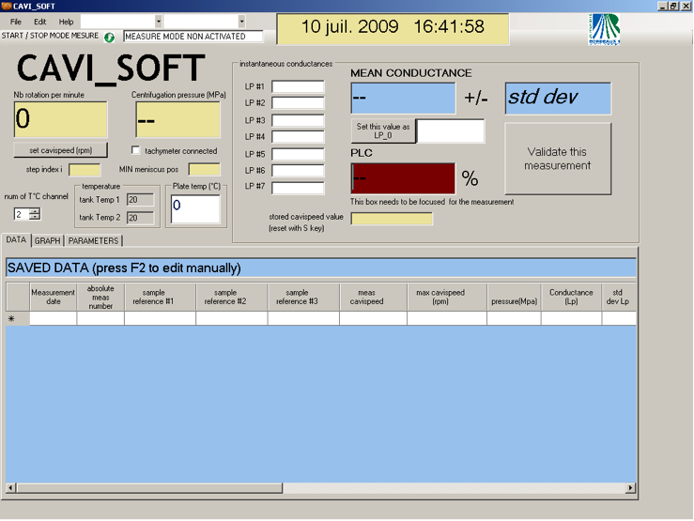Click the LP #1 conductance field

click(x=298, y=87)
